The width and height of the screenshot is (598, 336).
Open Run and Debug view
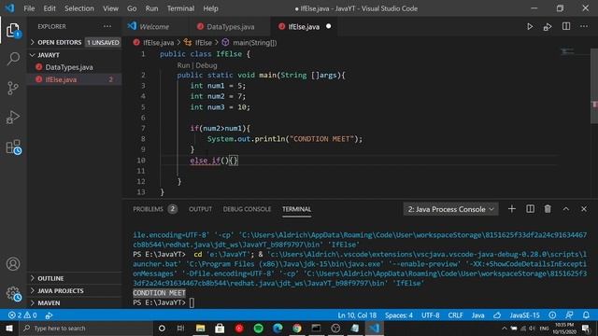click(13, 118)
